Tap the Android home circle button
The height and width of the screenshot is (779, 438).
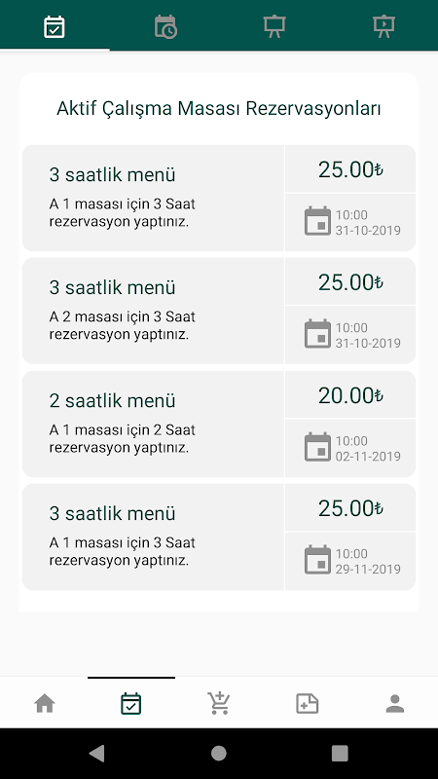[x=218, y=753]
